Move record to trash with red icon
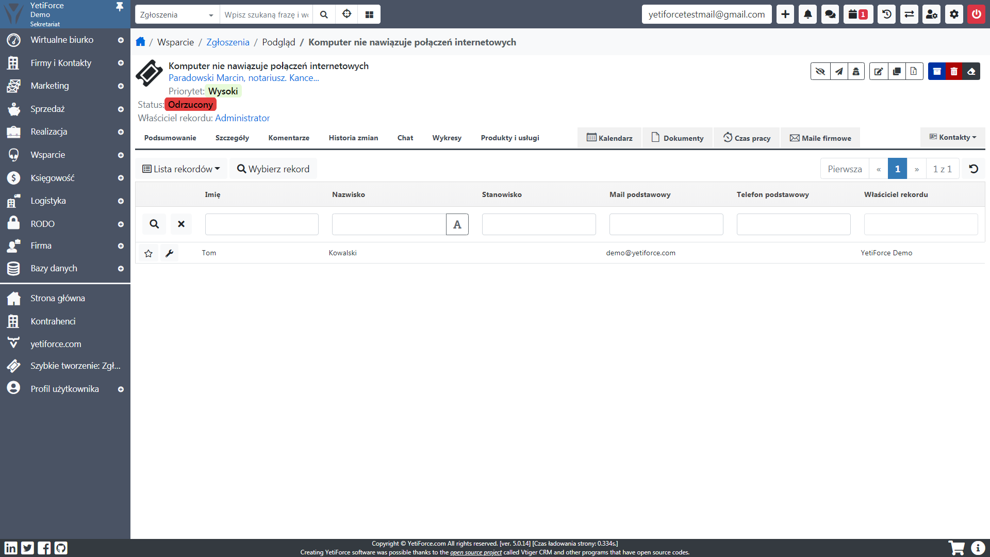This screenshot has height=557, width=990. point(954,71)
